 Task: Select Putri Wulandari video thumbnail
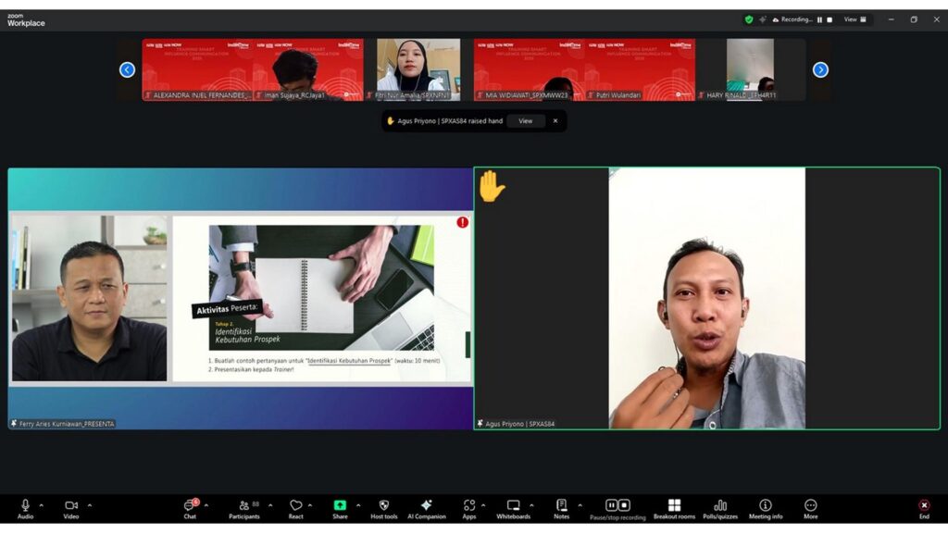click(x=640, y=69)
